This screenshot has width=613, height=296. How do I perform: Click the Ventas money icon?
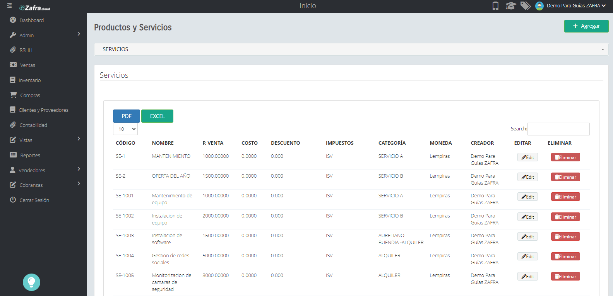click(13, 65)
